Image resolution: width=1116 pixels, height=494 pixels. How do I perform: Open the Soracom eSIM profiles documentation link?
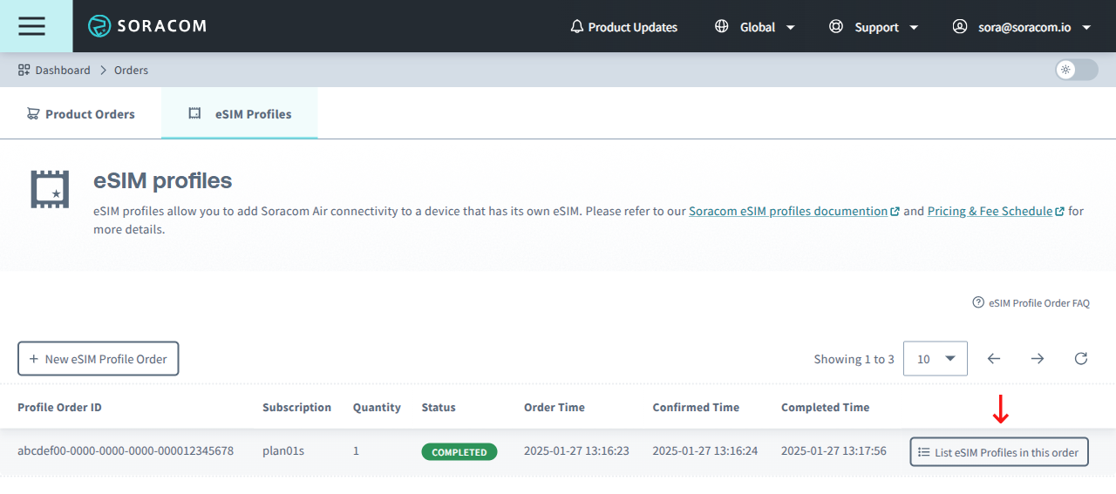(x=788, y=211)
